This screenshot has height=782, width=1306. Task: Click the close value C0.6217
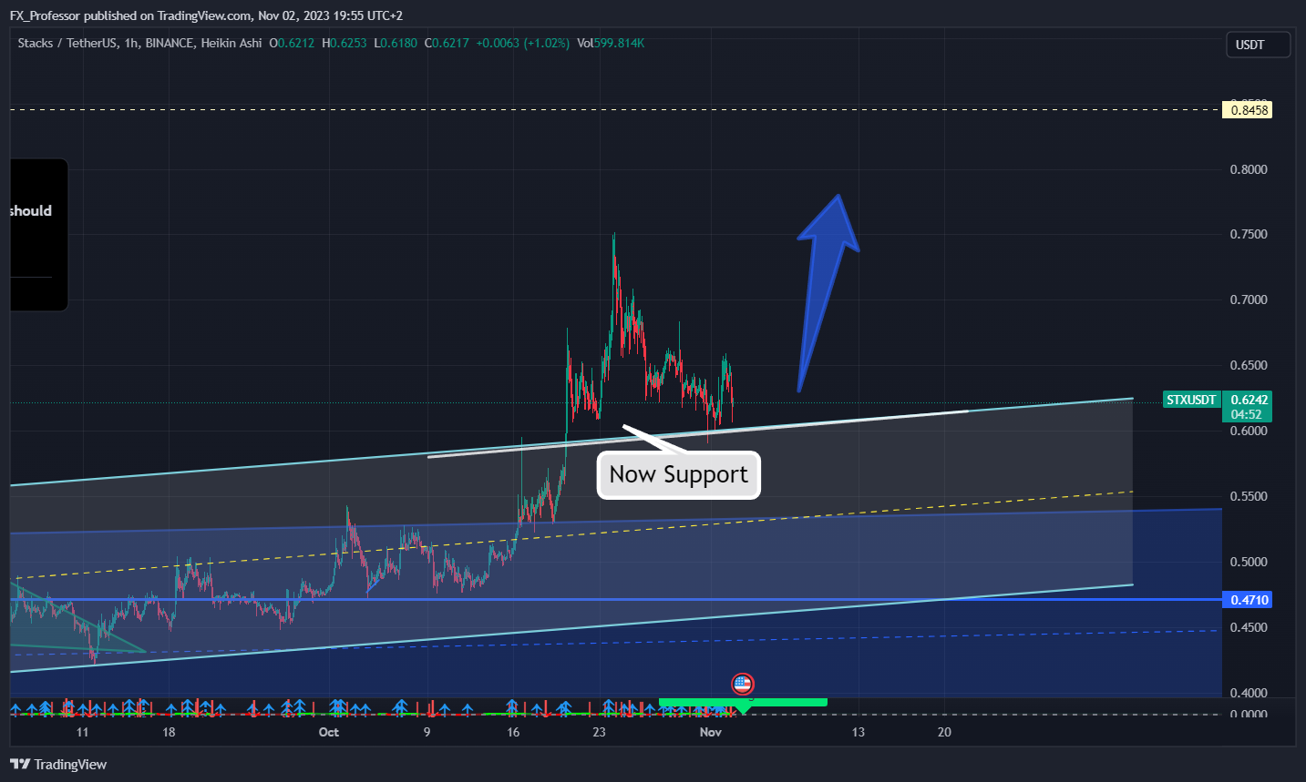(447, 43)
